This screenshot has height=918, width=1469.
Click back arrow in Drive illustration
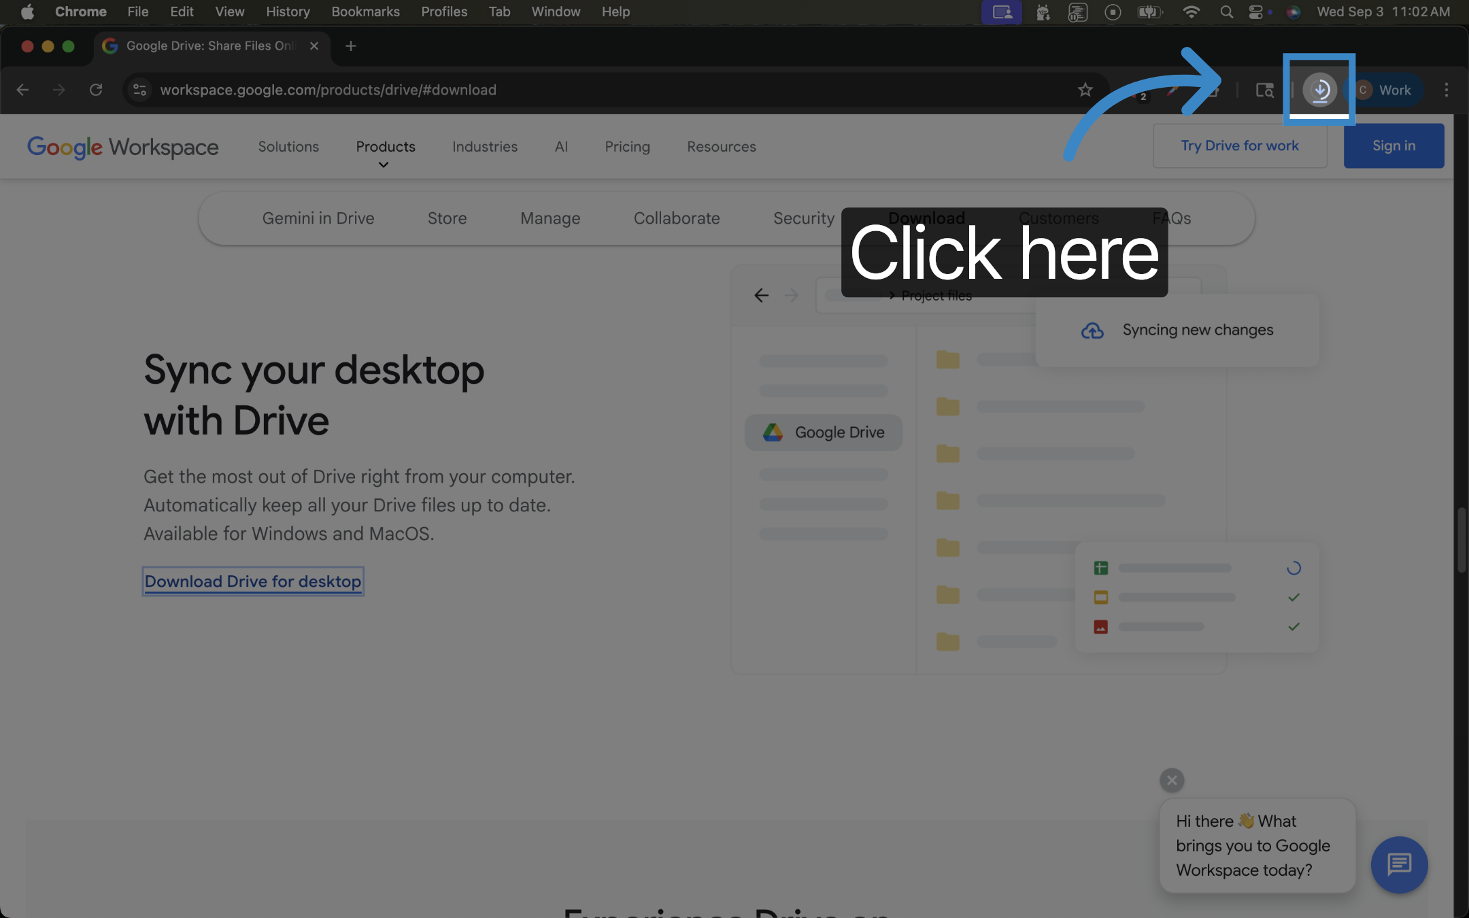(x=761, y=295)
